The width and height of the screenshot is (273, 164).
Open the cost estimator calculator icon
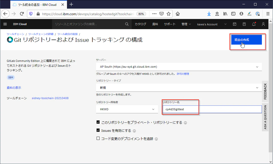(x=244, y=24)
